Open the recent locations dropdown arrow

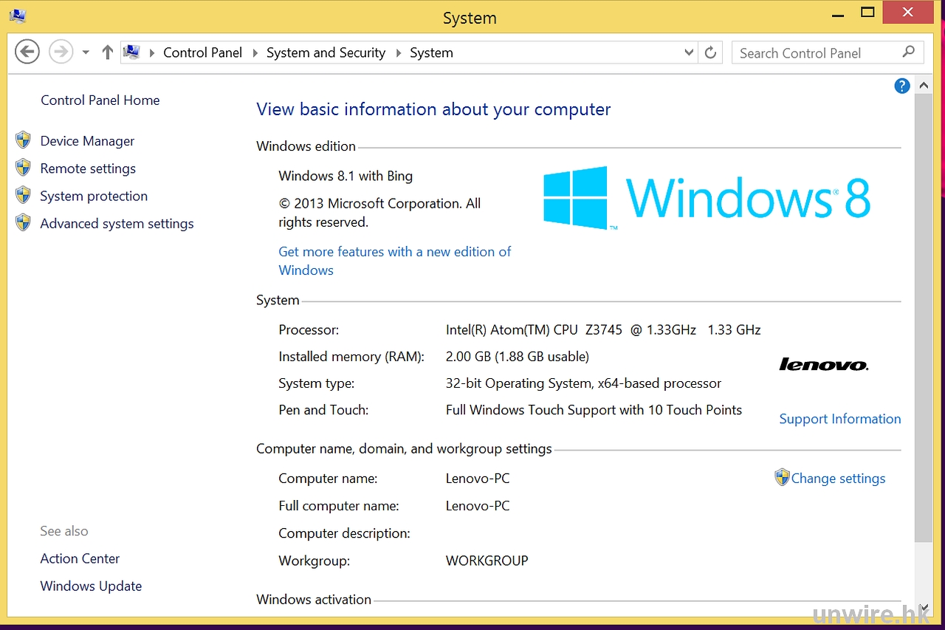coord(86,52)
